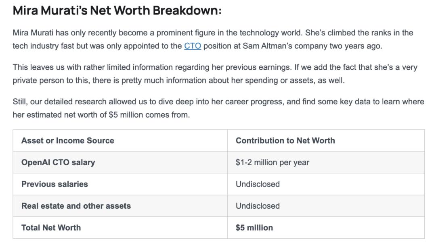The height and width of the screenshot is (243, 436).
Task: Select the "Total Net Worth" row label
Action: tap(51, 228)
